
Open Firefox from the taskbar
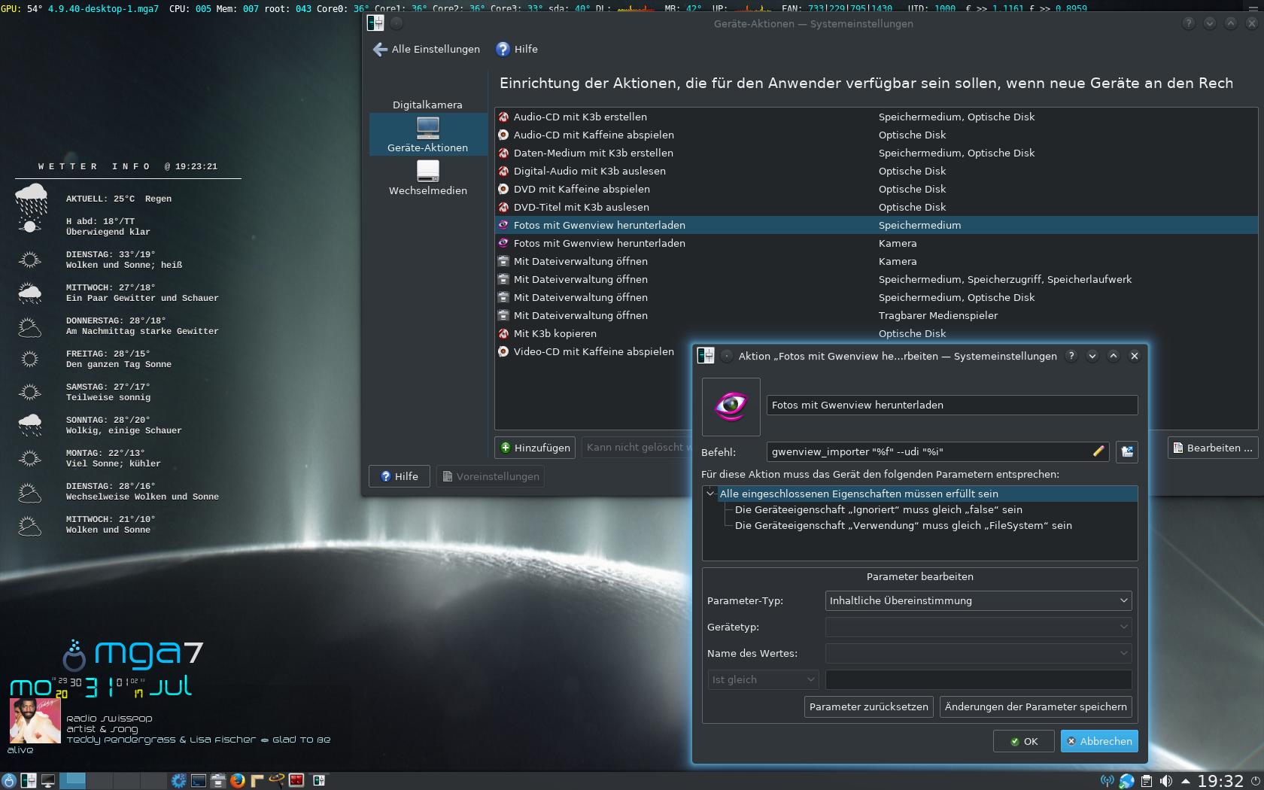tap(238, 780)
